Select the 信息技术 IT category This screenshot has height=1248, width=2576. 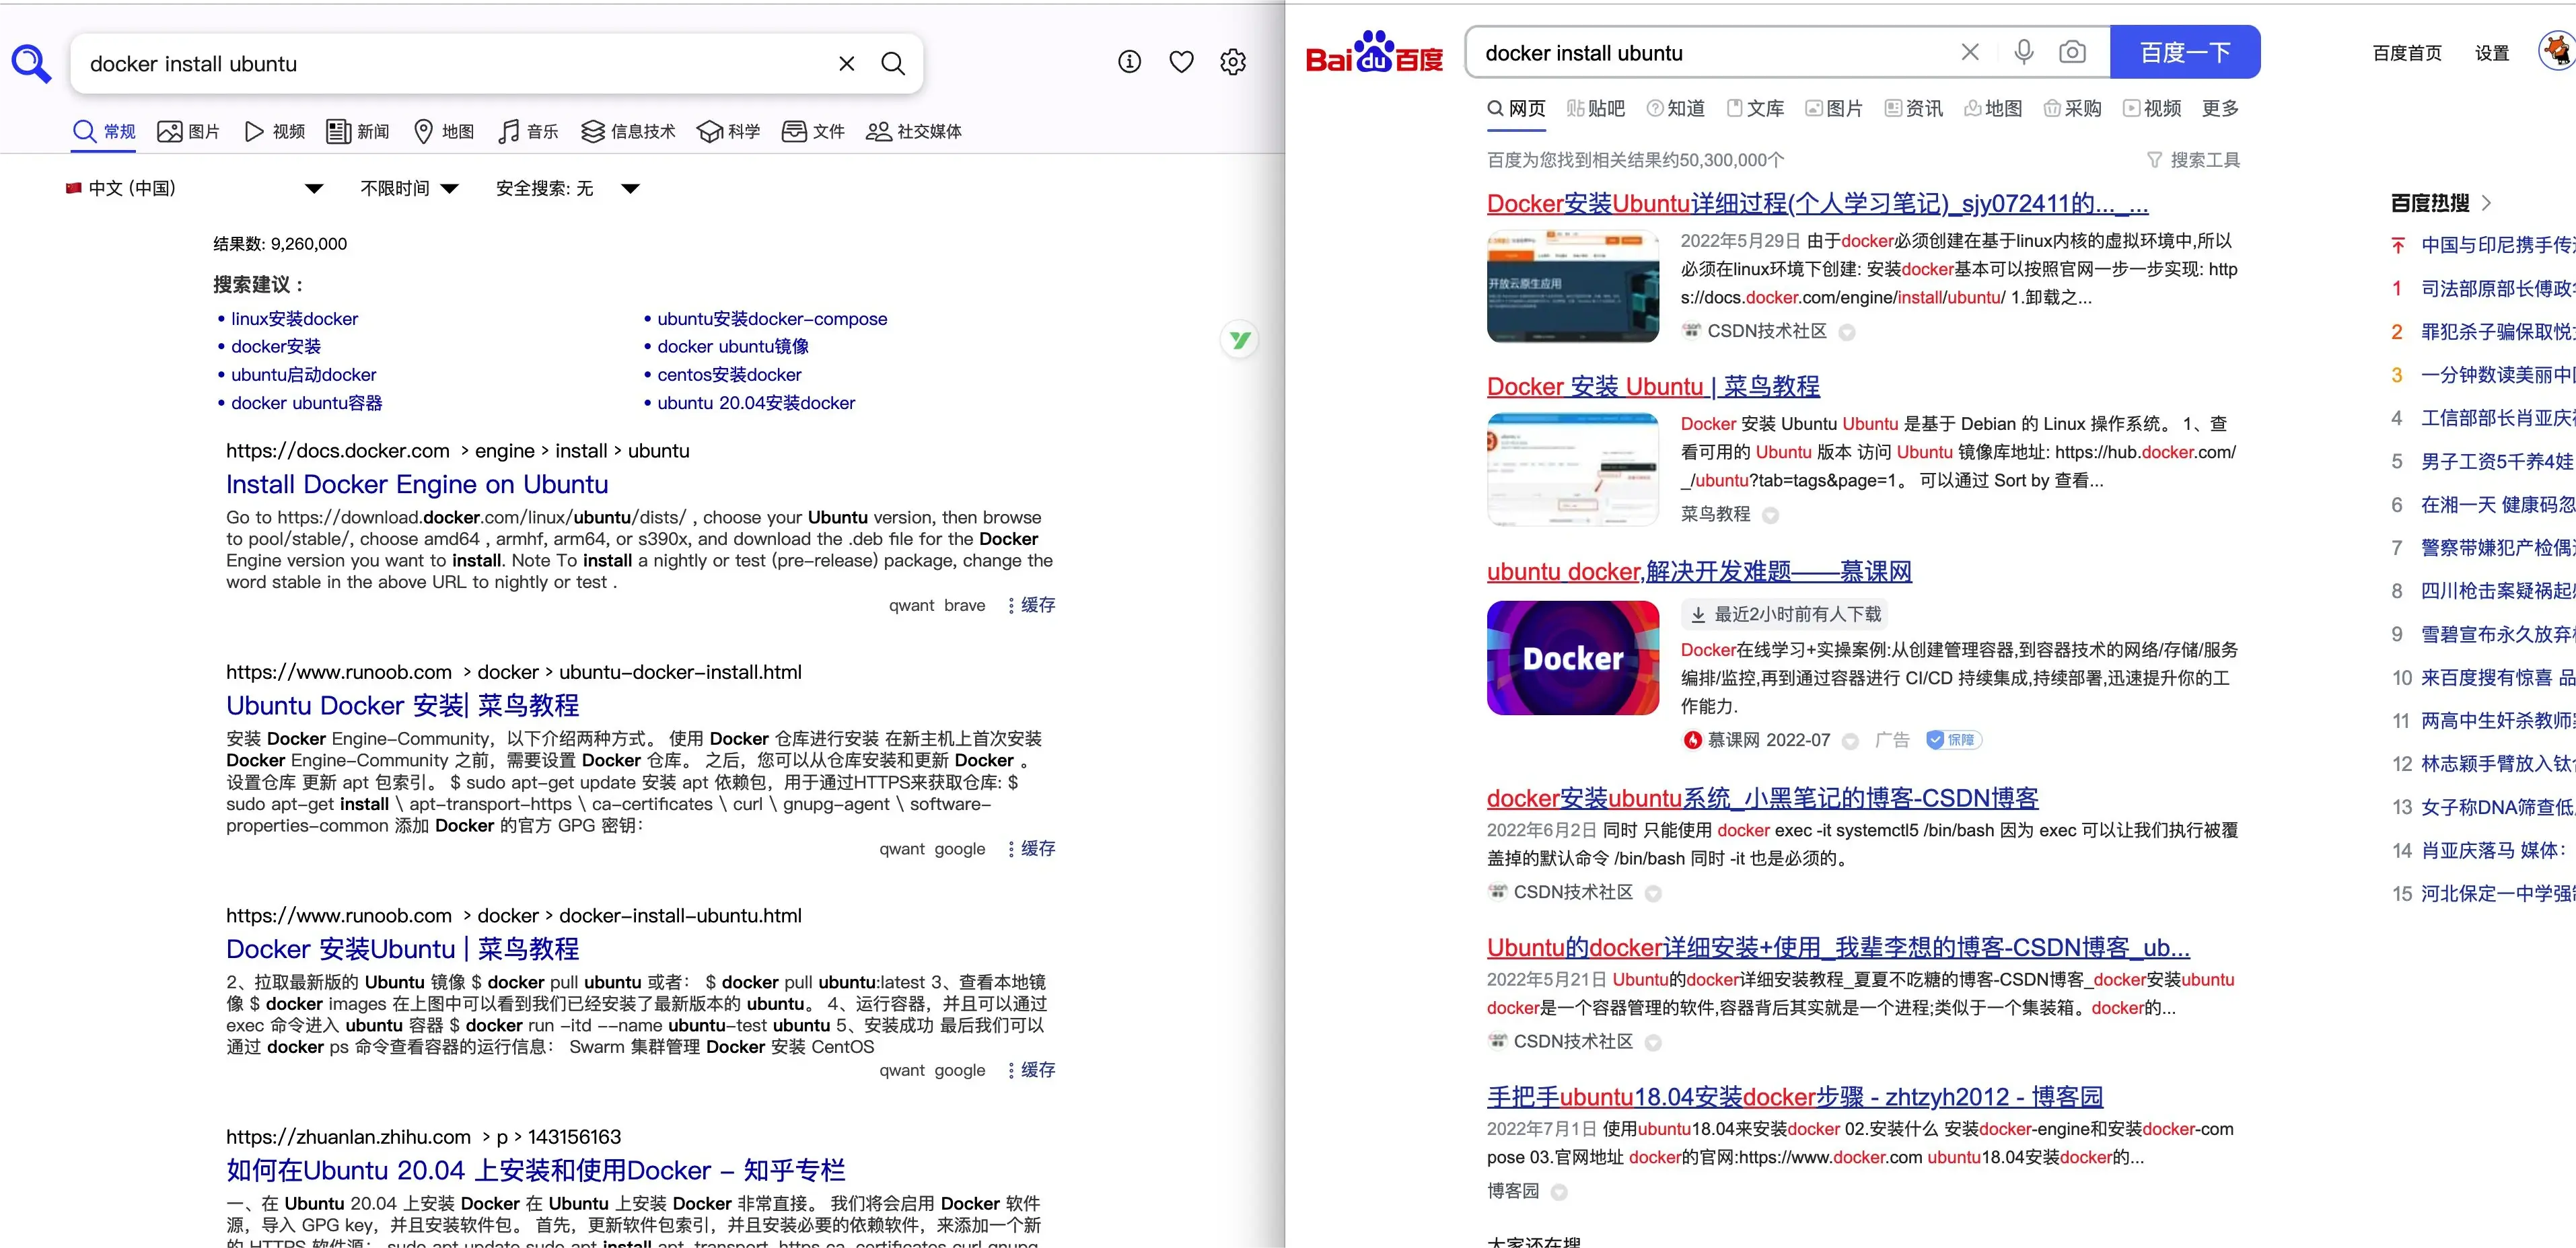tap(628, 131)
